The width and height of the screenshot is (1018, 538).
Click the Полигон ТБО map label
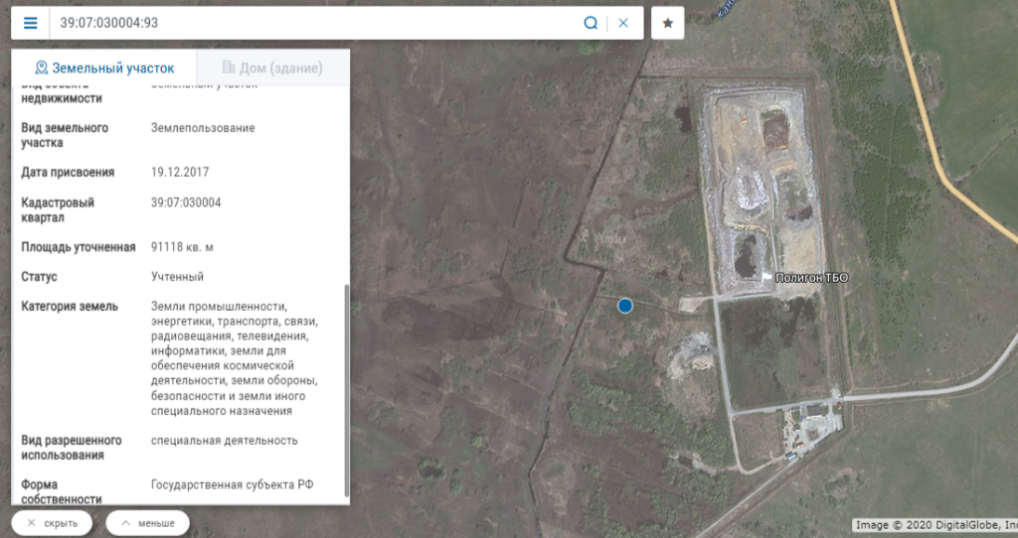click(x=811, y=277)
